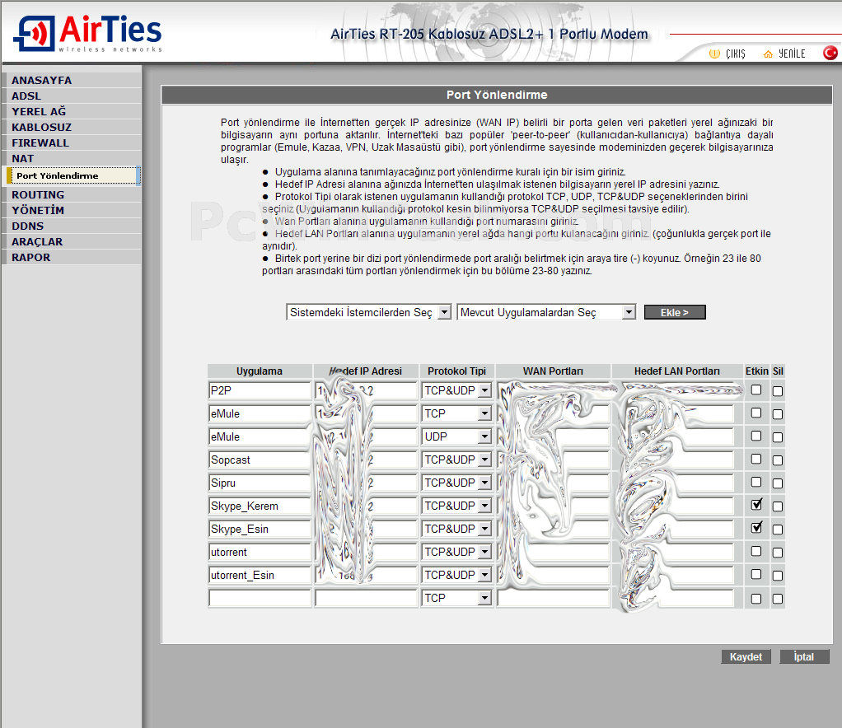Check Sil checkbox for Skype_Esin
Image resolution: width=842 pixels, height=728 pixels.
click(x=778, y=530)
